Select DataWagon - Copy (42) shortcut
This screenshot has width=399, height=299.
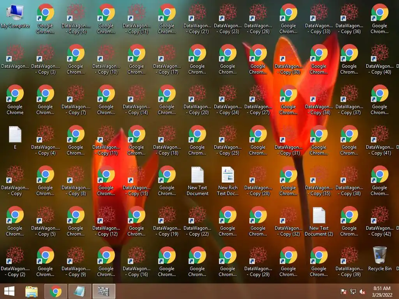tap(380, 221)
